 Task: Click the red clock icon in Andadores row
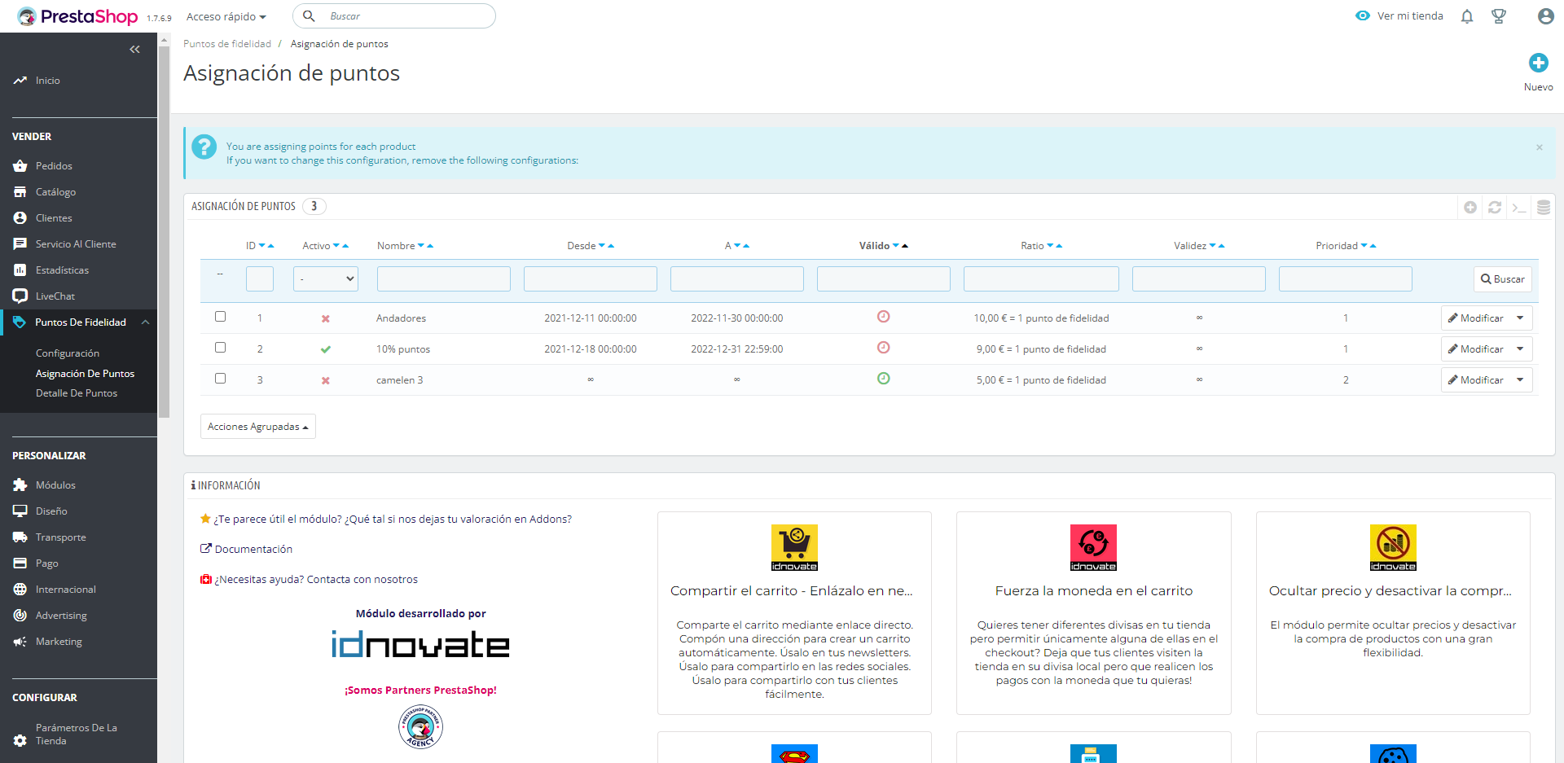884,317
